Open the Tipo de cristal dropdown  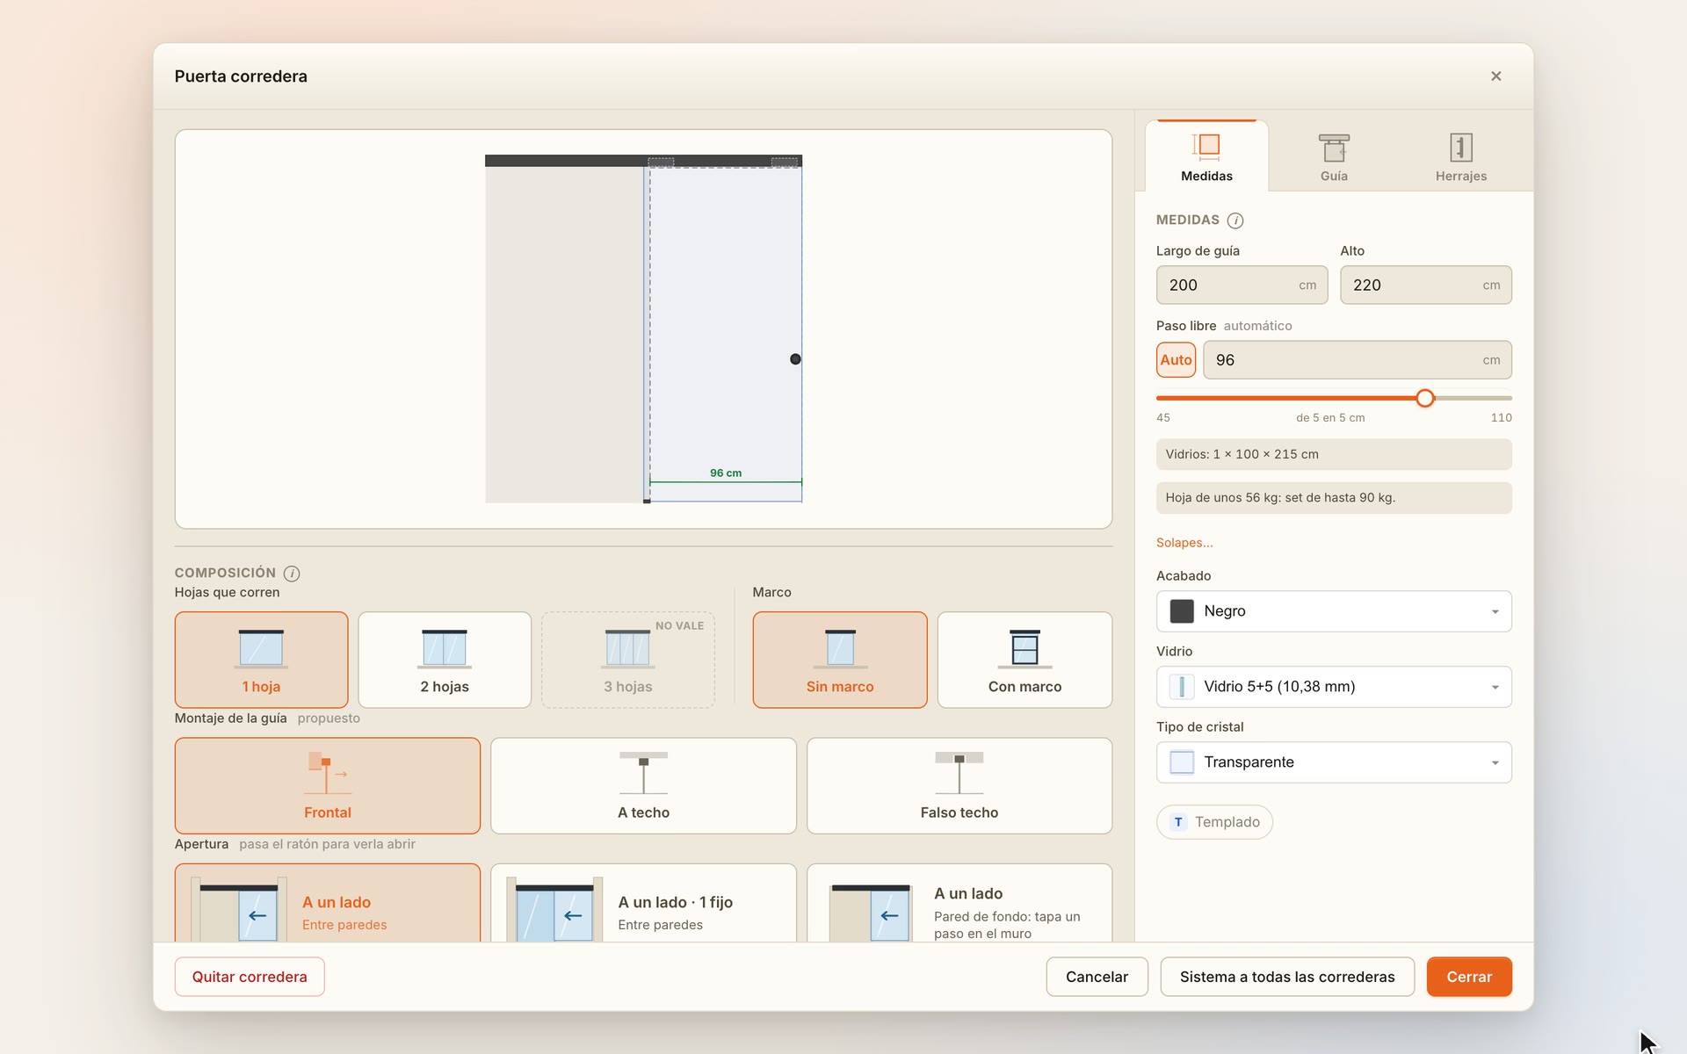click(x=1334, y=762)
